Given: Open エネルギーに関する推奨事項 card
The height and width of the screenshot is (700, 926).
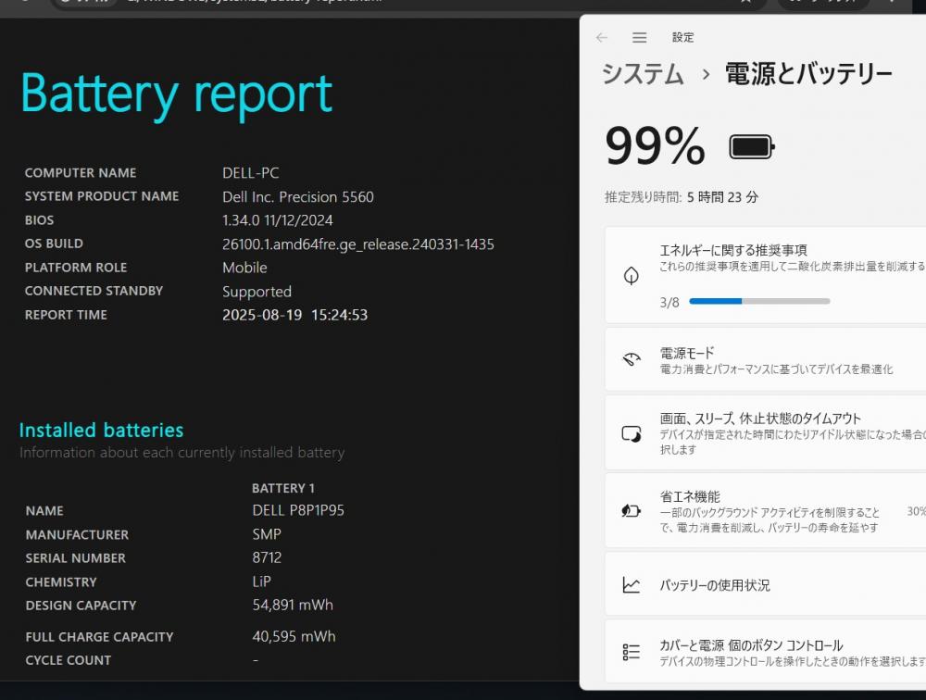Looking at the screenshot, I should (766, 275).
